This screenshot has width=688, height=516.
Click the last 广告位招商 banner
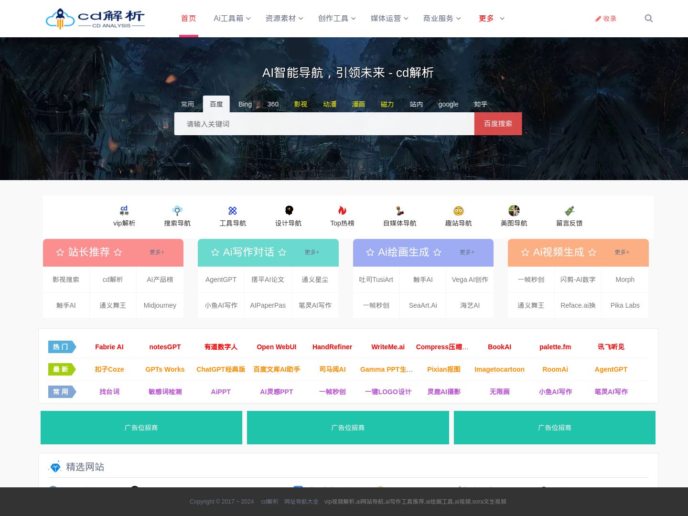pyautogui.click(x=555, y=428)
